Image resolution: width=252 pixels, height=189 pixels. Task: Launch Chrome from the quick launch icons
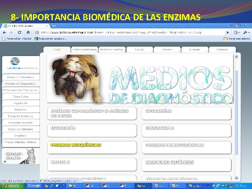46,186
